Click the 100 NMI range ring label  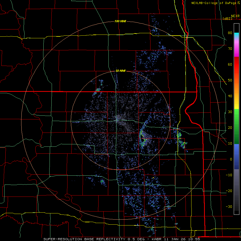coord(120,21)
